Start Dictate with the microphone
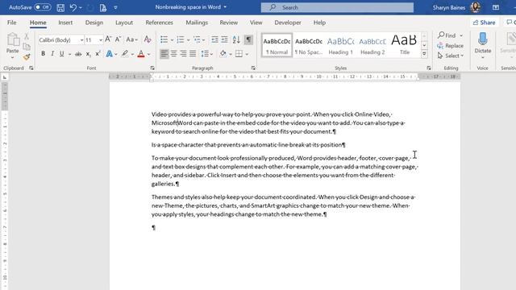Viewport: 516px width, 290px height. 483,45
